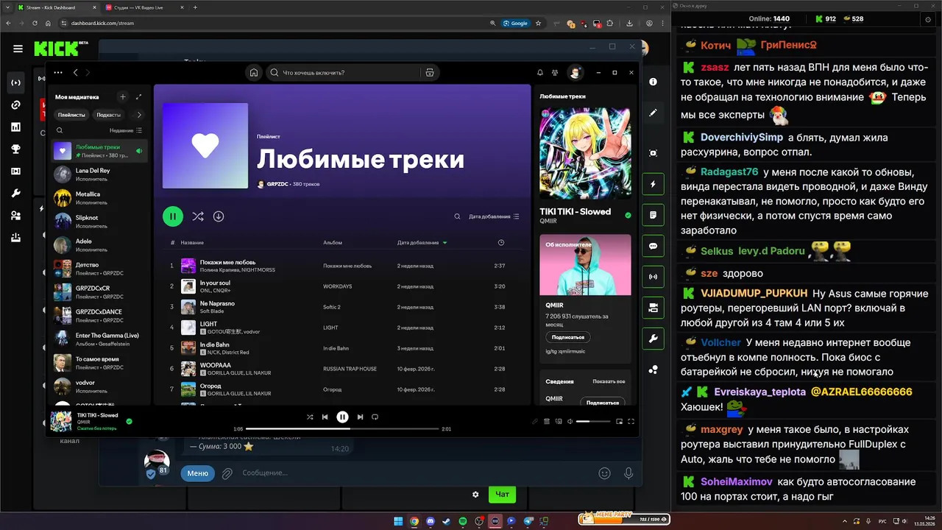Open Lana Del Rey artist entry
The image size is (942, 530).
click(x=99, y=174)
